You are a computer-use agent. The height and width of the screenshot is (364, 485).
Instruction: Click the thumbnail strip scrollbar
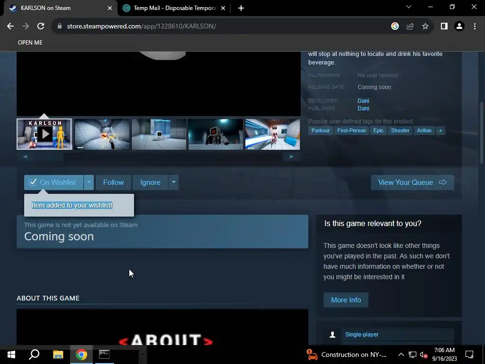click(x=158, y=156)
